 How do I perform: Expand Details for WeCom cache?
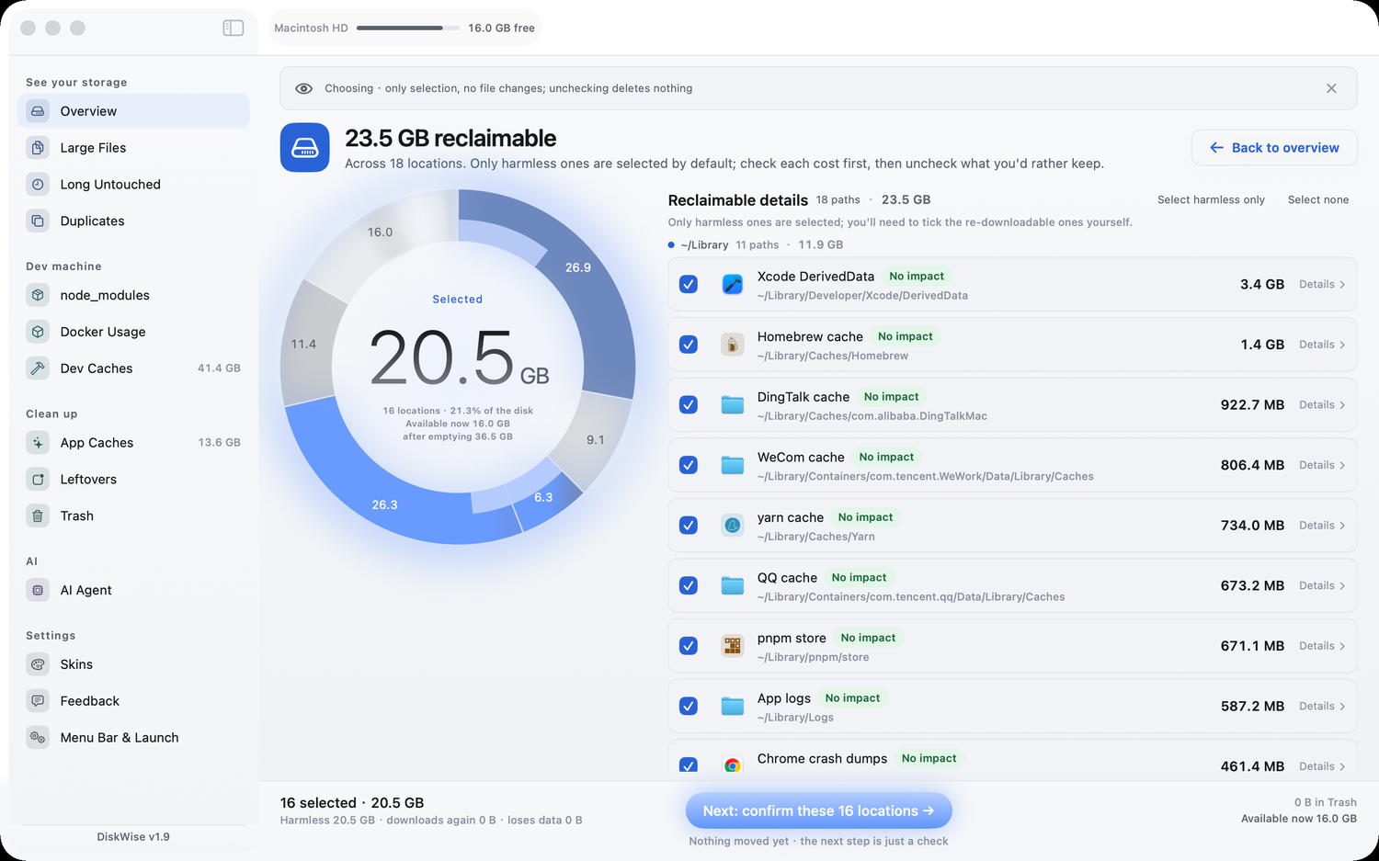point(1322,465)
